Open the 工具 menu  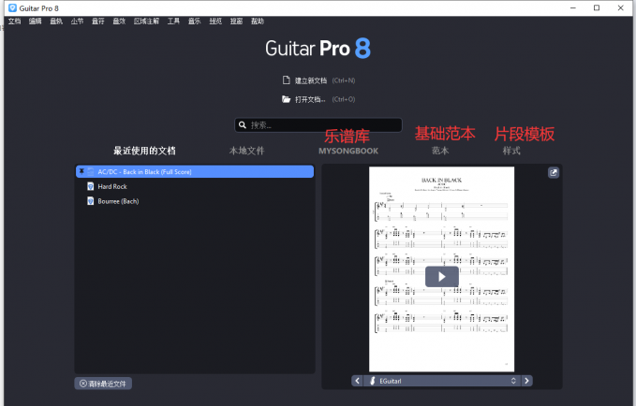173,22
